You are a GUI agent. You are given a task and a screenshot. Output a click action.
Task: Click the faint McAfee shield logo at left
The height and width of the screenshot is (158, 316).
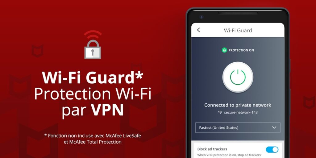click(x=37, y=51)
